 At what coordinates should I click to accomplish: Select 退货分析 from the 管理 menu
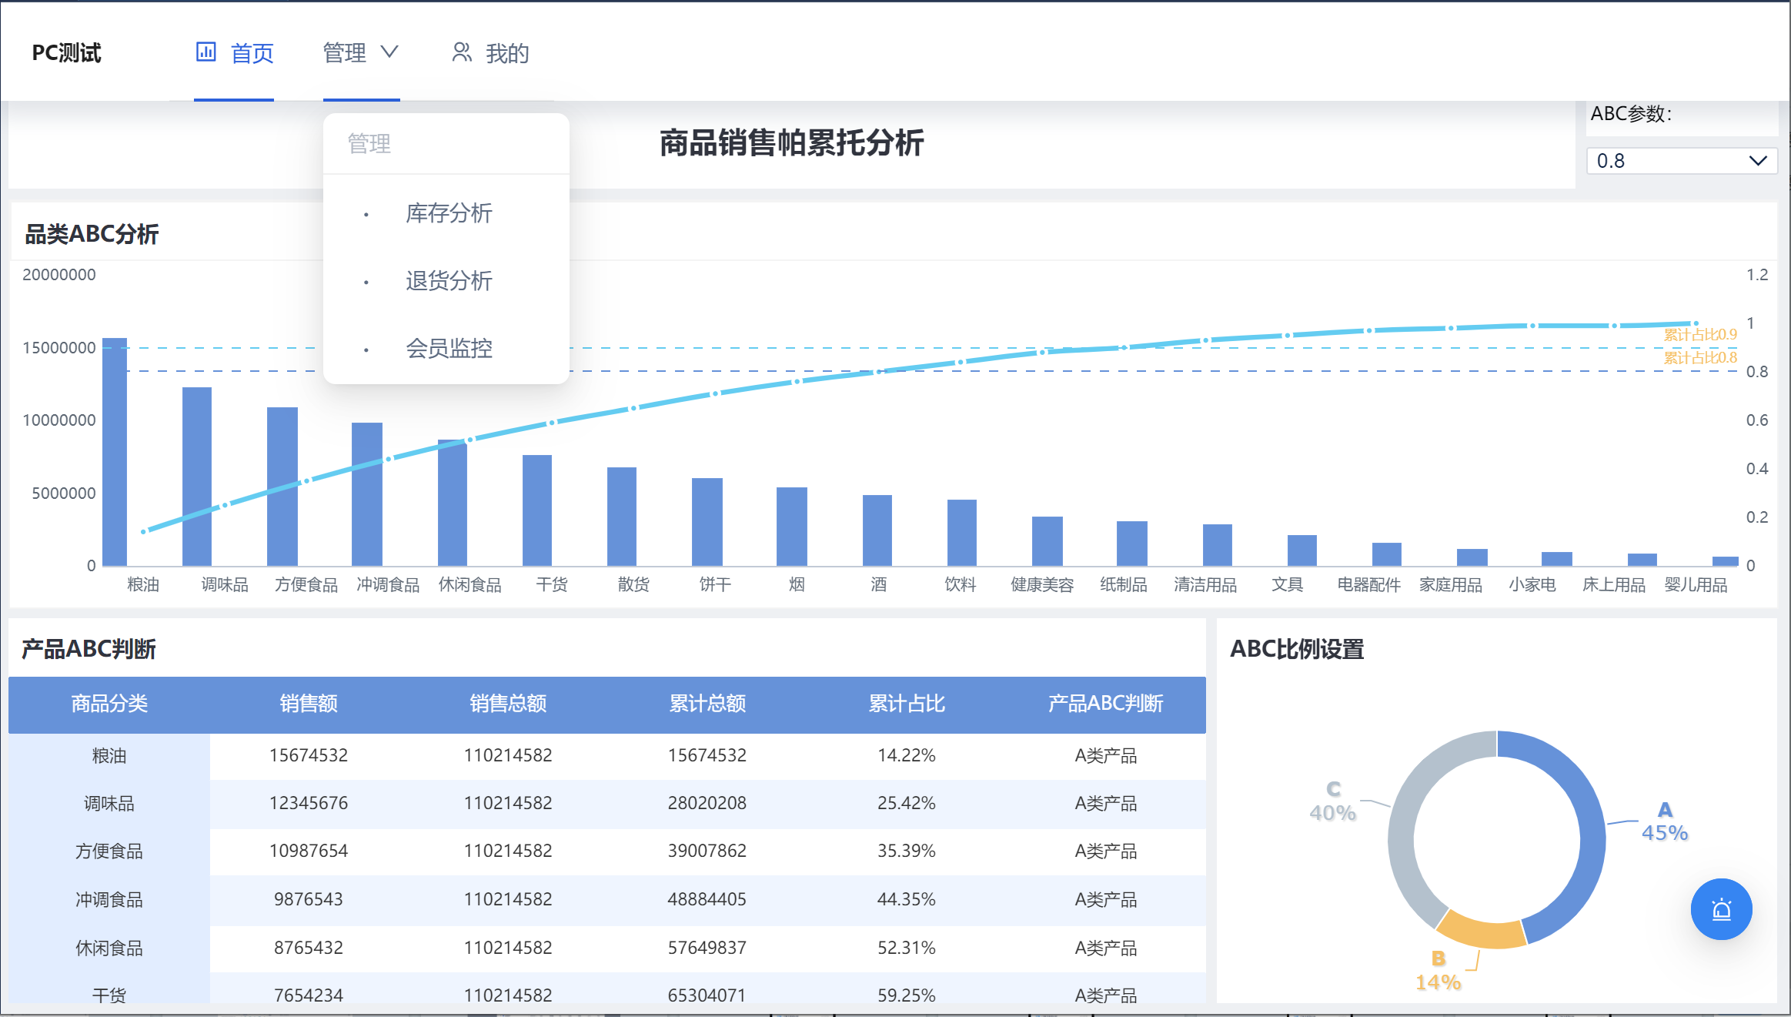(449, 281)
